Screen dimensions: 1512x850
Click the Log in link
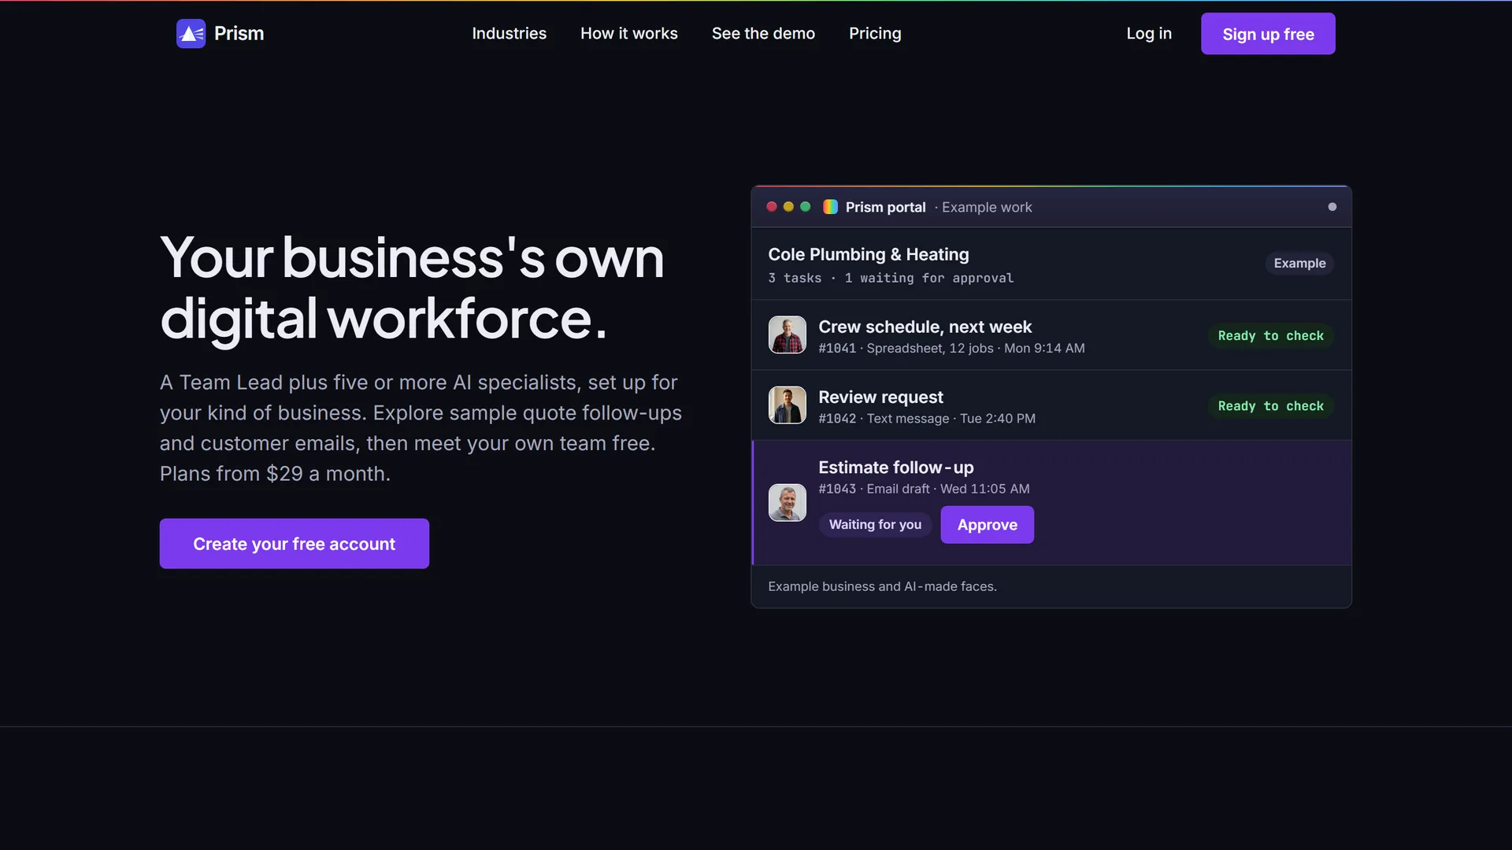1149,34
